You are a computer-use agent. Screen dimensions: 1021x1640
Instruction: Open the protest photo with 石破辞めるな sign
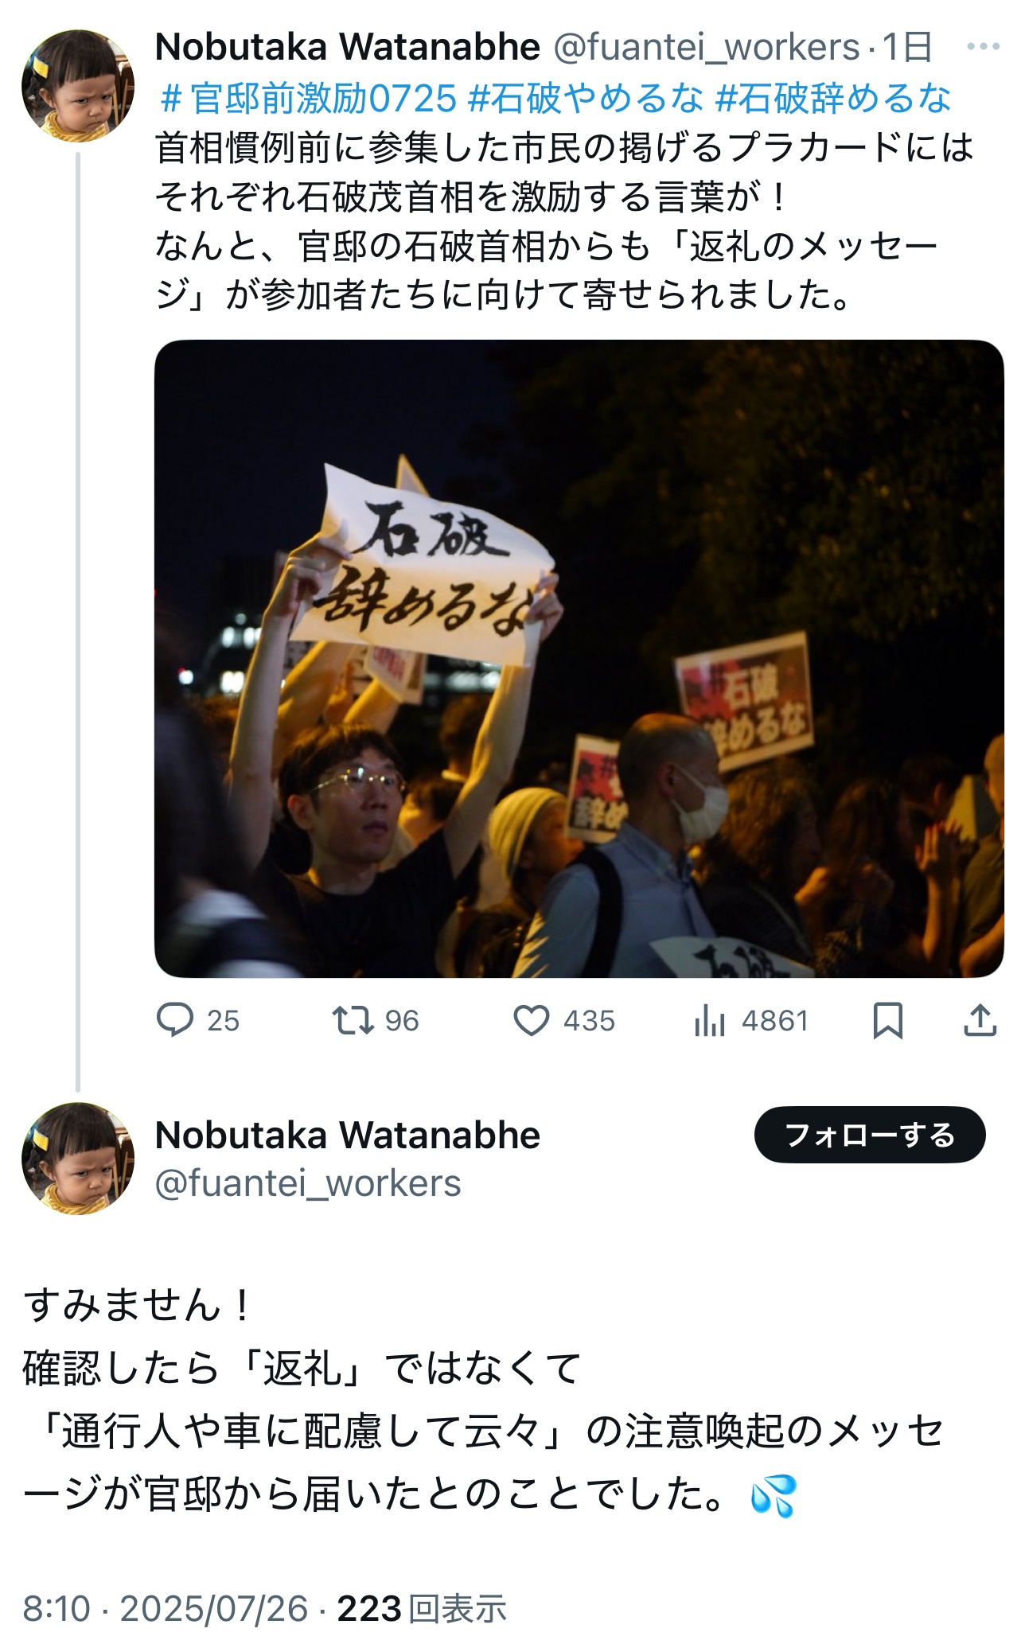click(579, 659)
